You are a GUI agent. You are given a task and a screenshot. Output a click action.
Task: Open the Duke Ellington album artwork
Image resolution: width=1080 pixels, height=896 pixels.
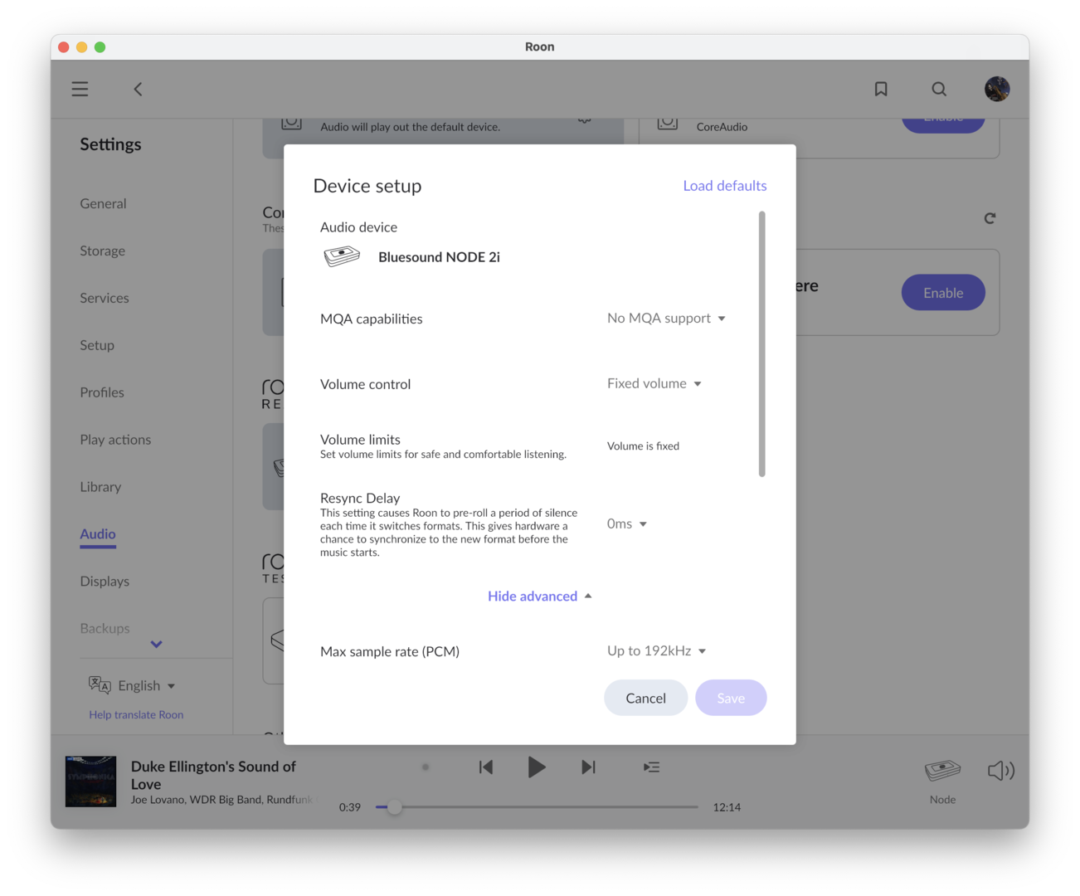[91, 782]
